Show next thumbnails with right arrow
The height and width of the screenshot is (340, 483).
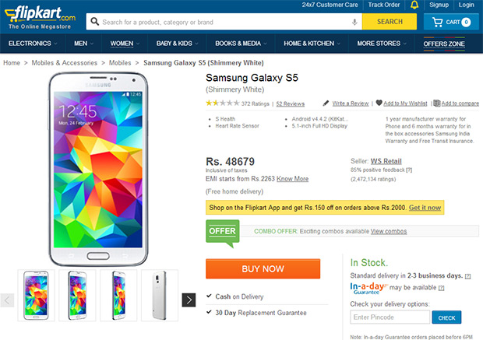(189, 300)
